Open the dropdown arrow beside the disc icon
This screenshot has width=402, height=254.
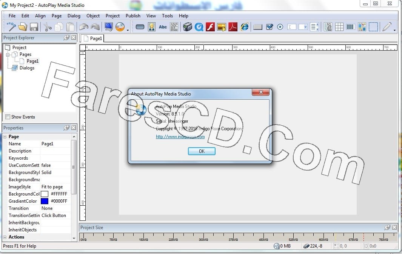coord(128,31)
